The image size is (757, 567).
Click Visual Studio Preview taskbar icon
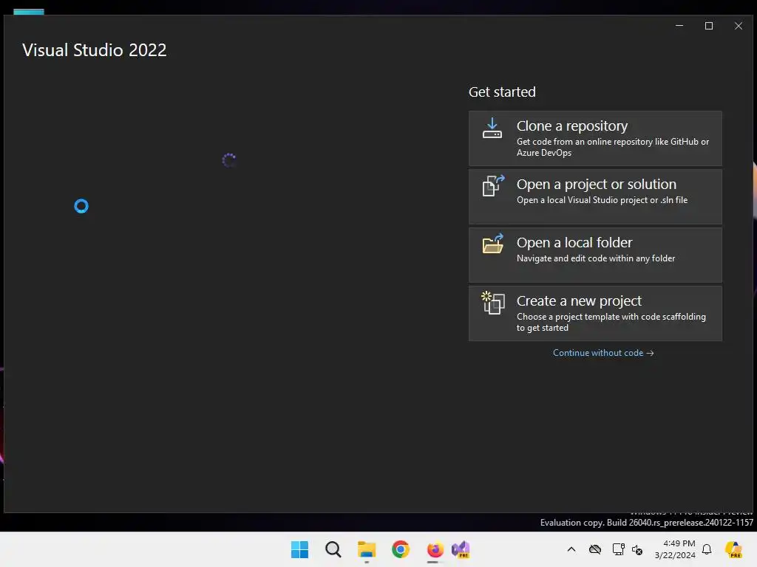(x=461, y=549)
